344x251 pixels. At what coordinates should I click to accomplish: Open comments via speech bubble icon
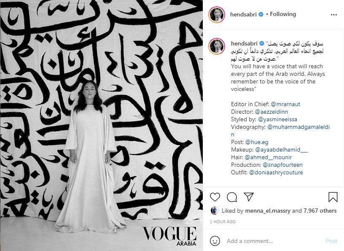pyautogui.click(x=232, y=197)
